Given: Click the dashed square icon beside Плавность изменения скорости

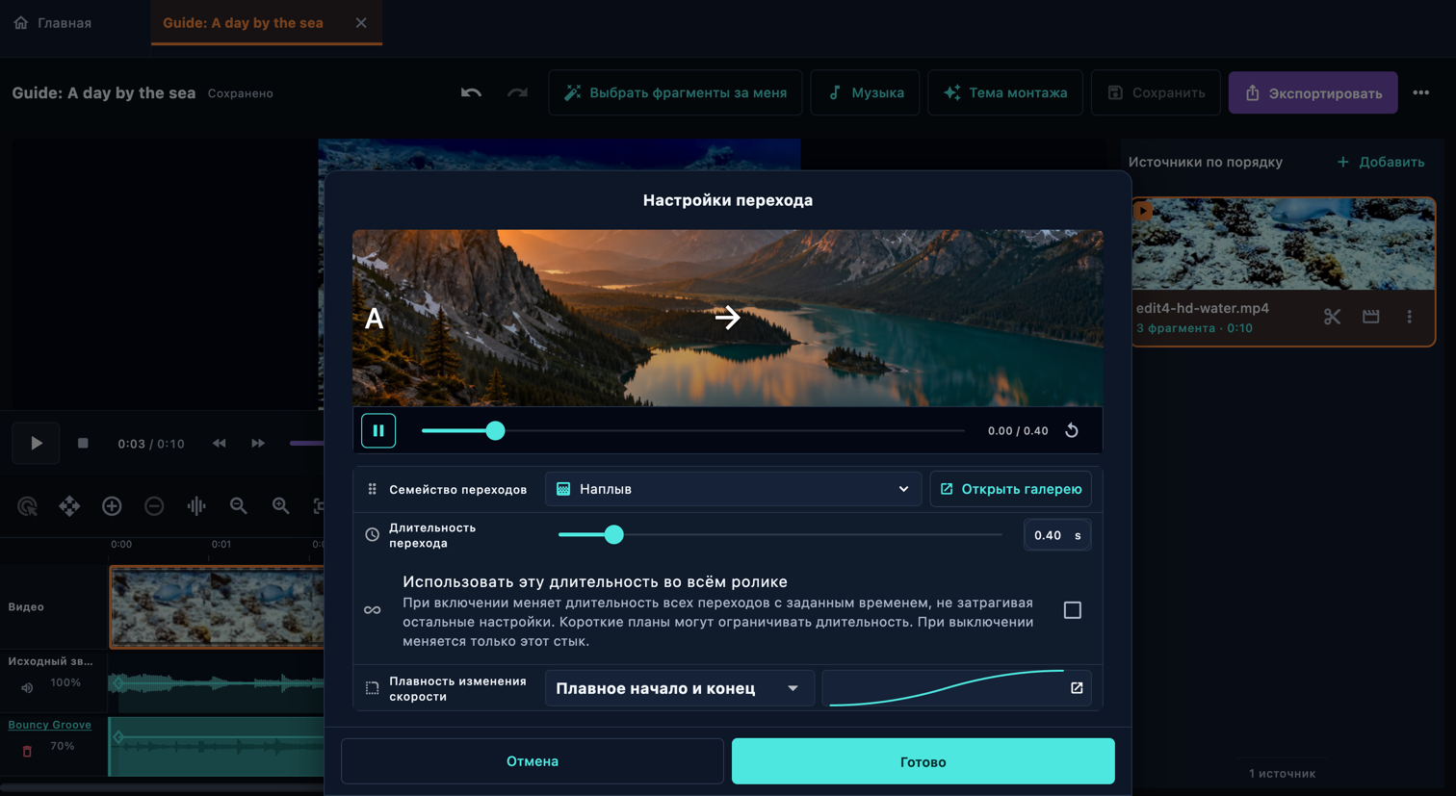Looking at the screenshot, I should [x=373, y=688].
